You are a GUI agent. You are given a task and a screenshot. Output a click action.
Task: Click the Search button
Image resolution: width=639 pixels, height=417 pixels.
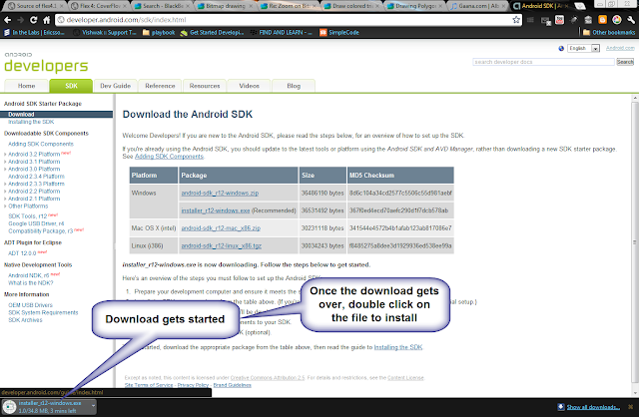[x=625, y=62]
